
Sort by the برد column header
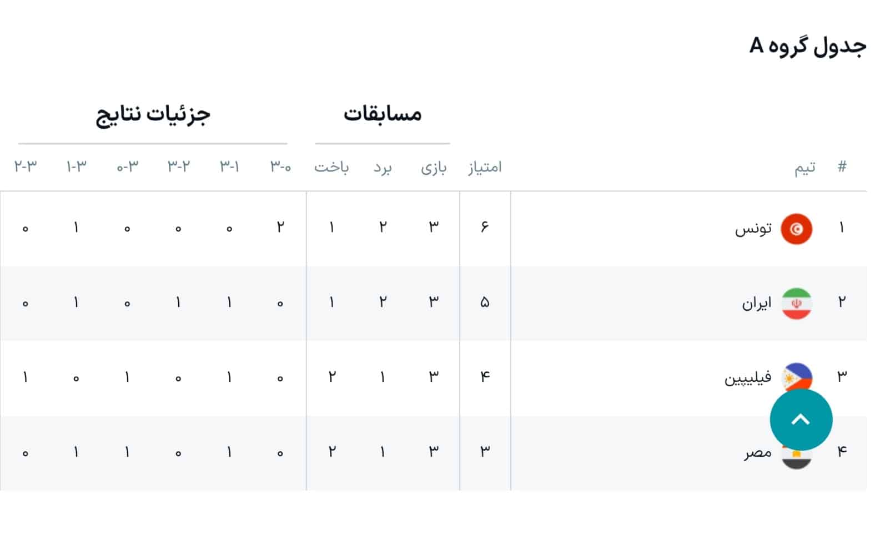coord(383,168)
